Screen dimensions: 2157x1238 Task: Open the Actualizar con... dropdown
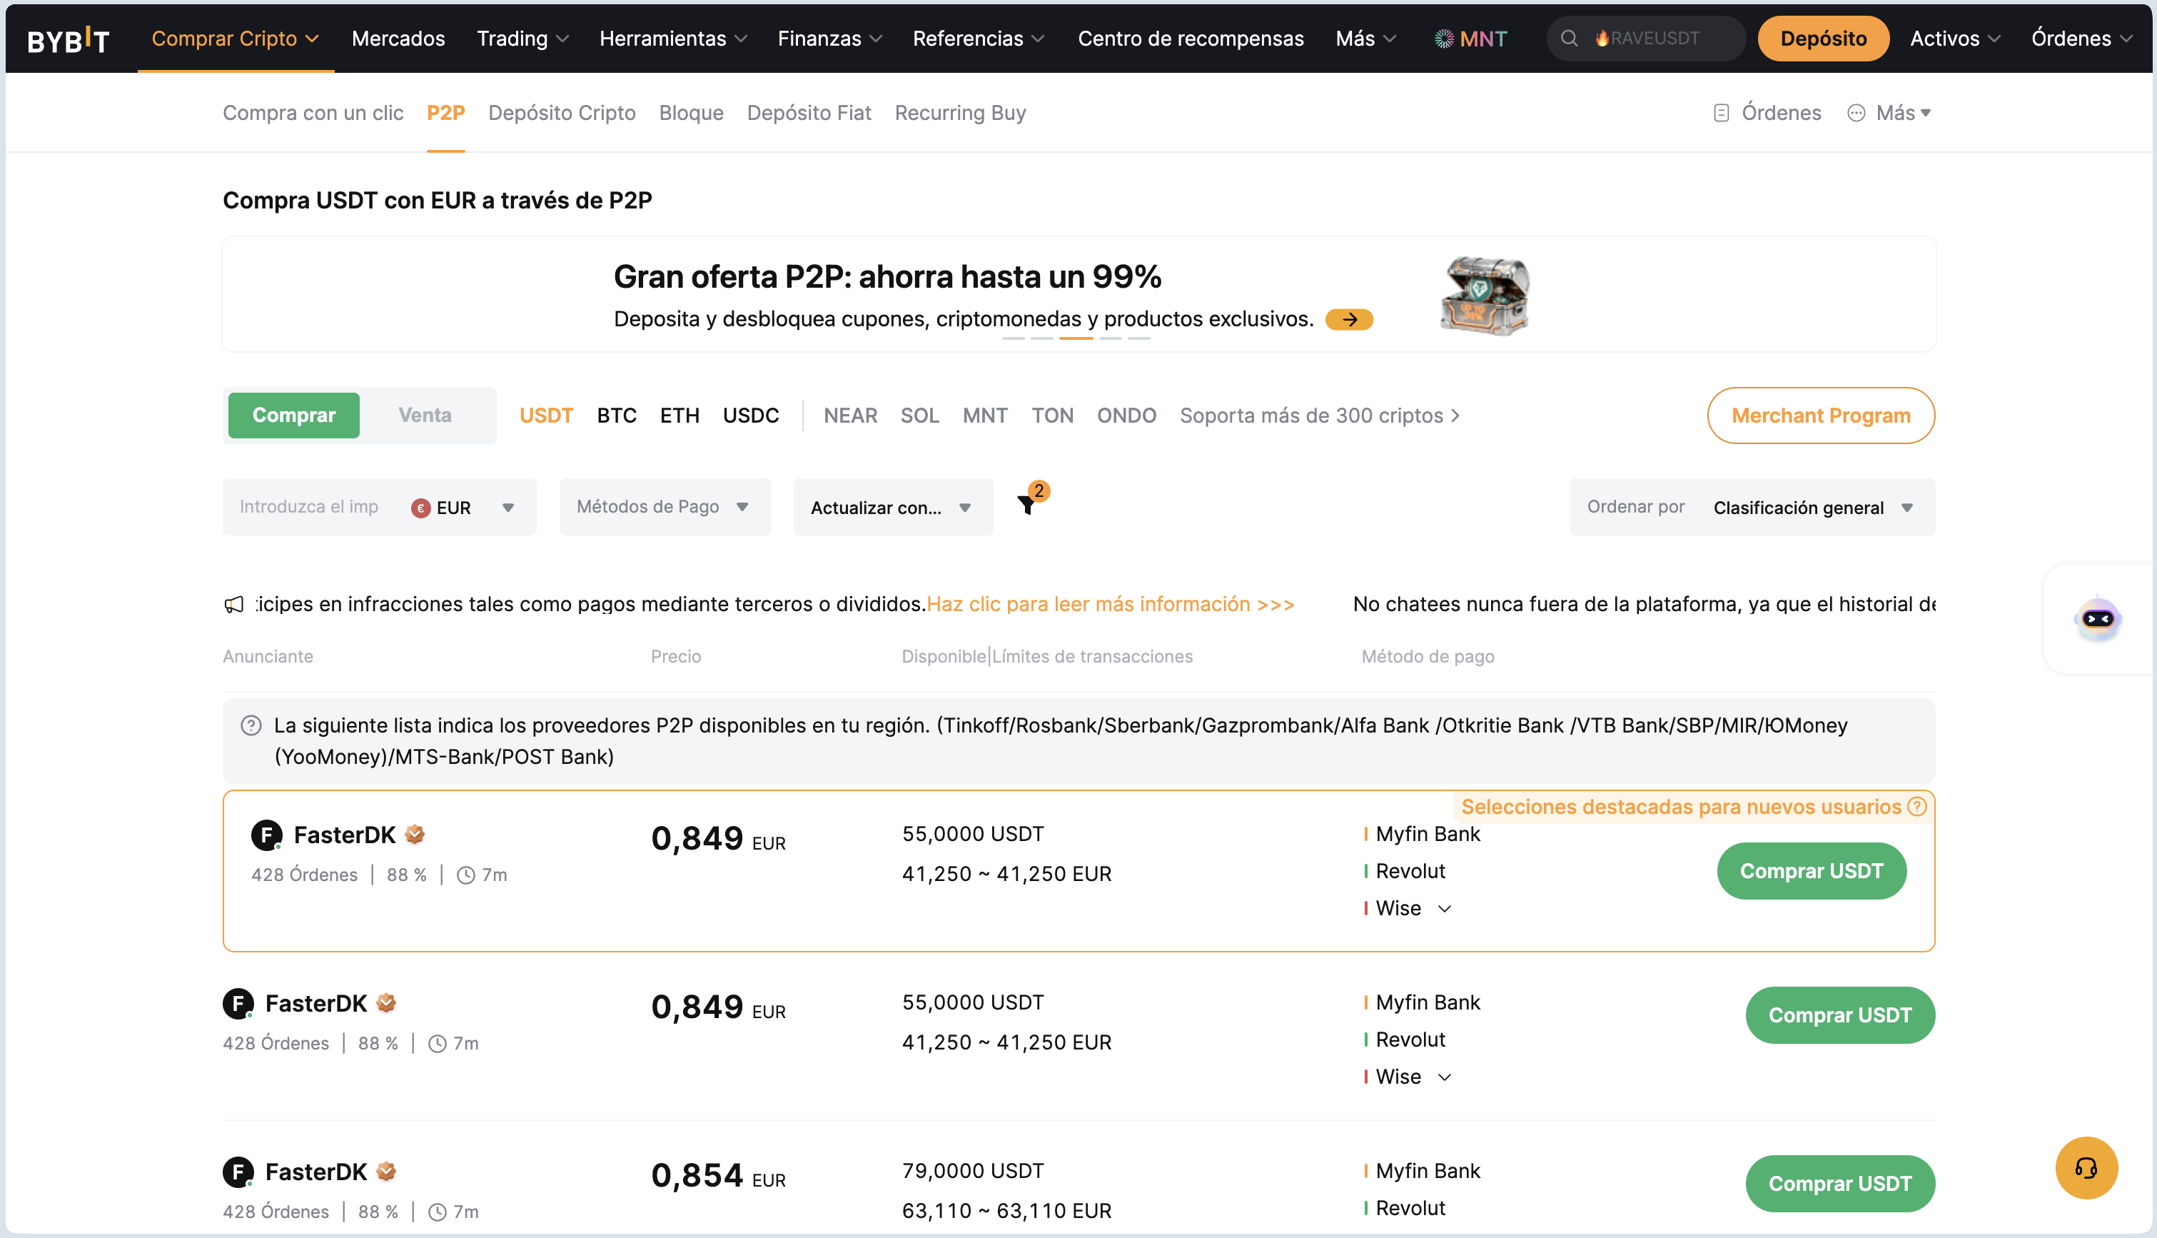pyautogui.click(x=892, y=507)
